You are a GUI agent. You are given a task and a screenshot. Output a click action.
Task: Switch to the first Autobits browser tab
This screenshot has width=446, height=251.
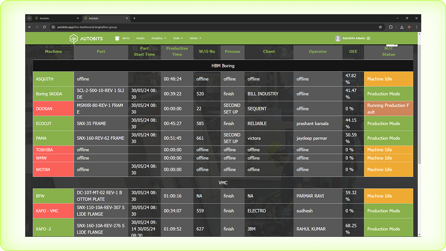[57, 18]
